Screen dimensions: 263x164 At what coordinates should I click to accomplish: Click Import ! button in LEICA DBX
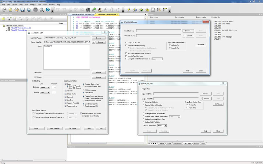point(37,128)
